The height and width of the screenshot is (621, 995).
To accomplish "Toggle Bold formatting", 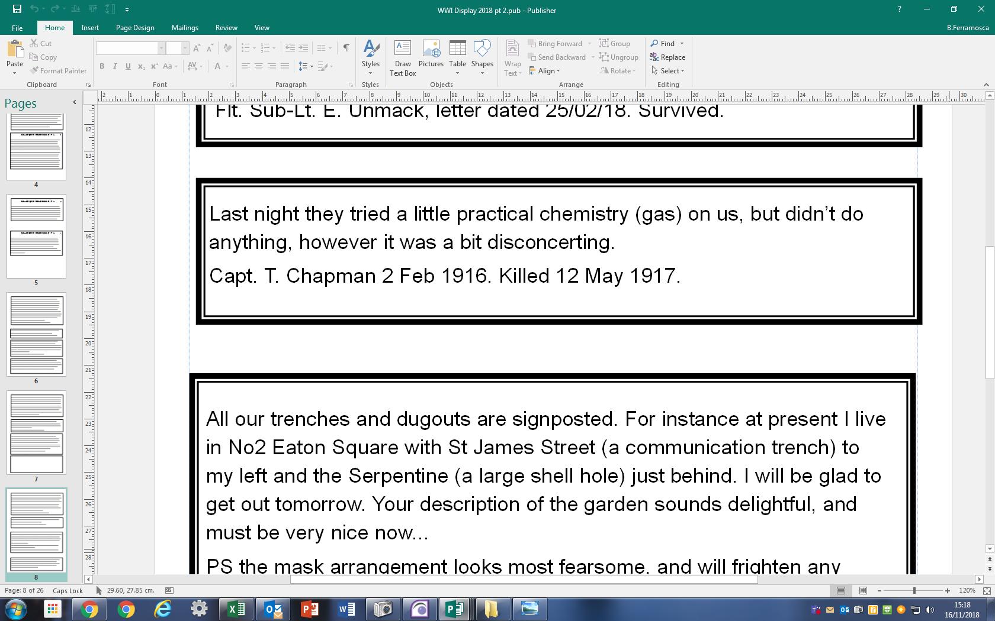I will (102, 66).
